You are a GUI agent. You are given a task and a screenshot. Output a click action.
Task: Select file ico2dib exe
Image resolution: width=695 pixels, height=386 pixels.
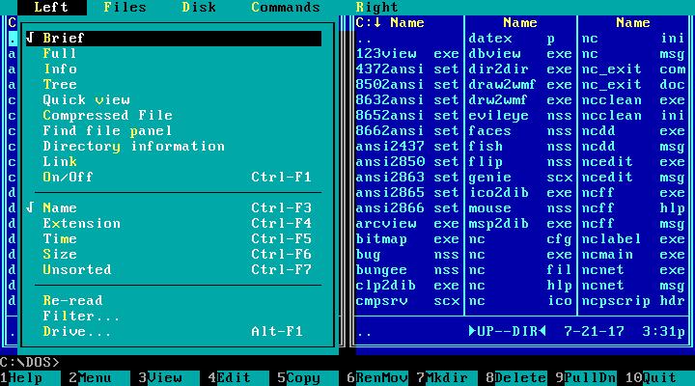(x=521, y=193)
